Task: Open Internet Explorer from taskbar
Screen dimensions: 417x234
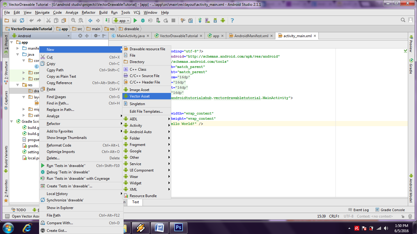Action: click(27, 228)
